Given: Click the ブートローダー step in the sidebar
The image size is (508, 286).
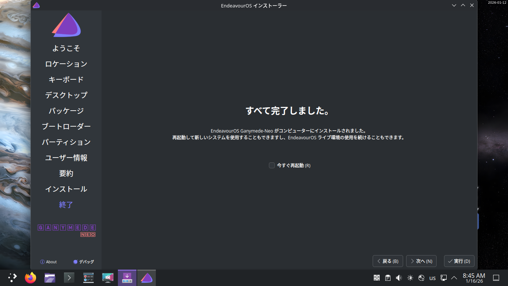Looking at the screenshot, I should coord(66,127).
